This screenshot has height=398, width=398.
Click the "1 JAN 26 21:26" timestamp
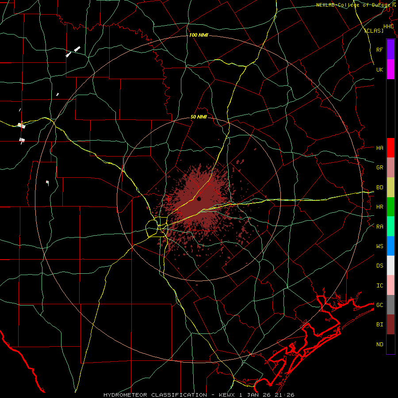[x=267, y=395]
